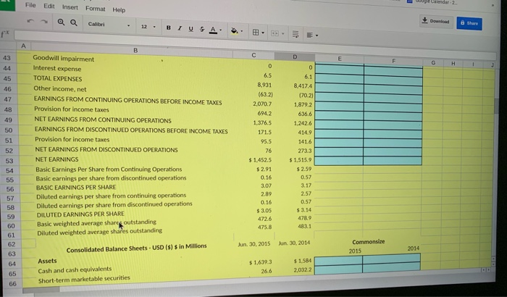Zoom out with the minus magnifier
The image size is (507, 297).
74,22
